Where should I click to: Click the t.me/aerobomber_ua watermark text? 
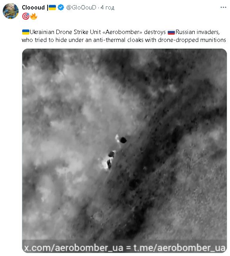(180, 248)
